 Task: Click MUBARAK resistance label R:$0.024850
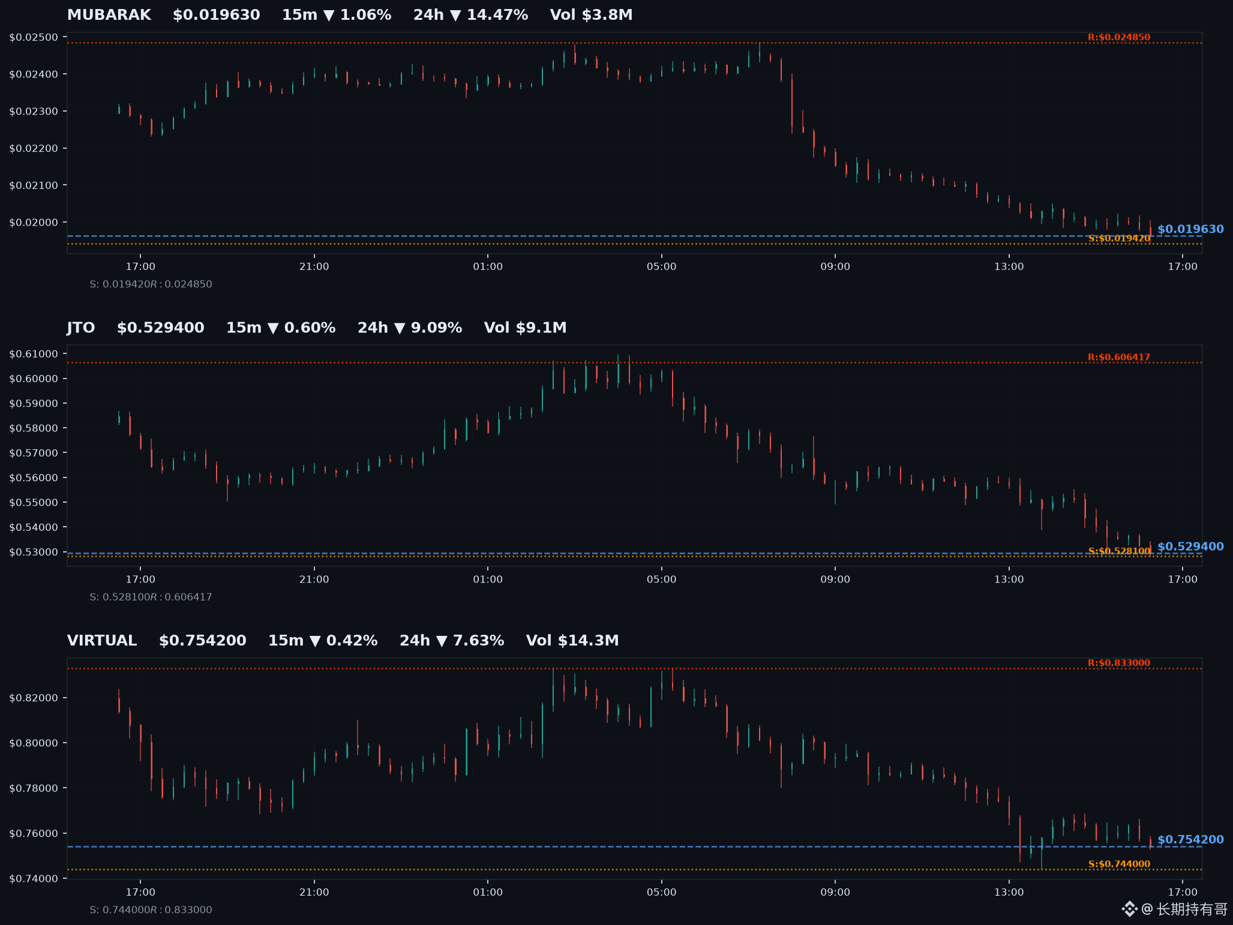tap(1119, 37)
